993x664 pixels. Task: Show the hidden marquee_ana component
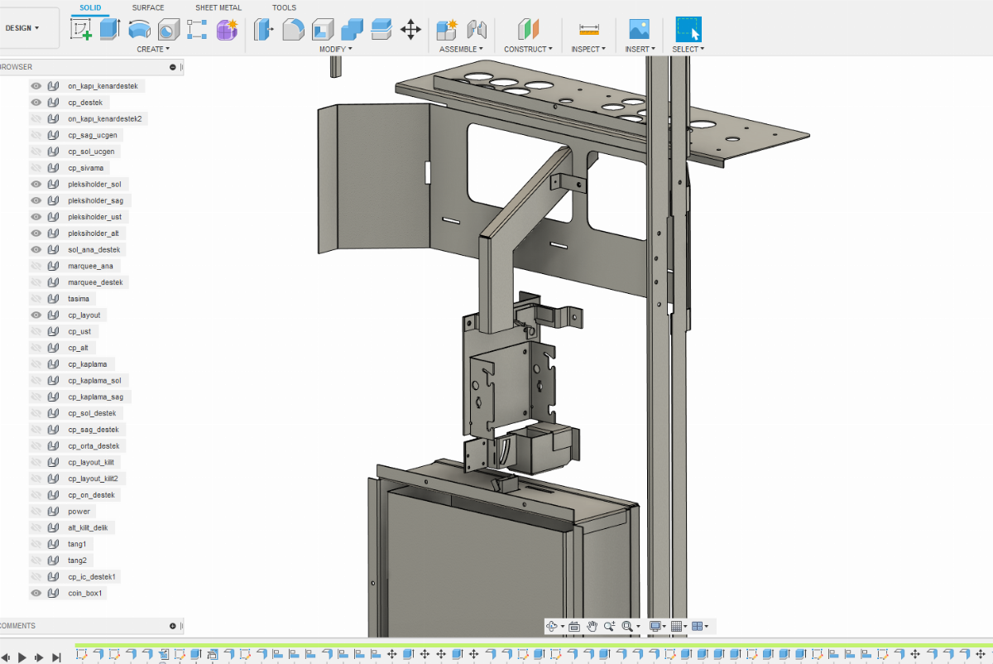click(x=36, y=267)
